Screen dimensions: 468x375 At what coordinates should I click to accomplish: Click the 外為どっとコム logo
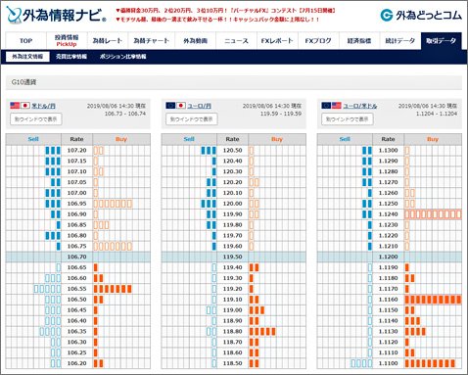click(421, 15)
